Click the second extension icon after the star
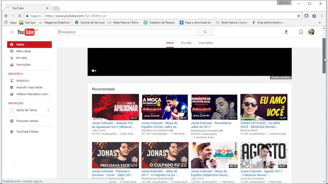Screen dimensions: 328x184 (314, 16)
